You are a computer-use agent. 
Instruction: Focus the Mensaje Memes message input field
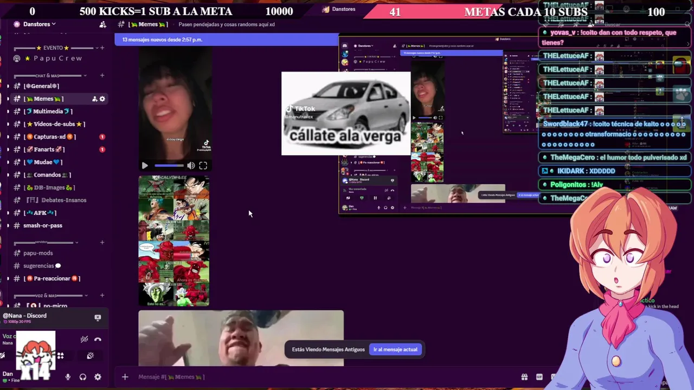325,377
